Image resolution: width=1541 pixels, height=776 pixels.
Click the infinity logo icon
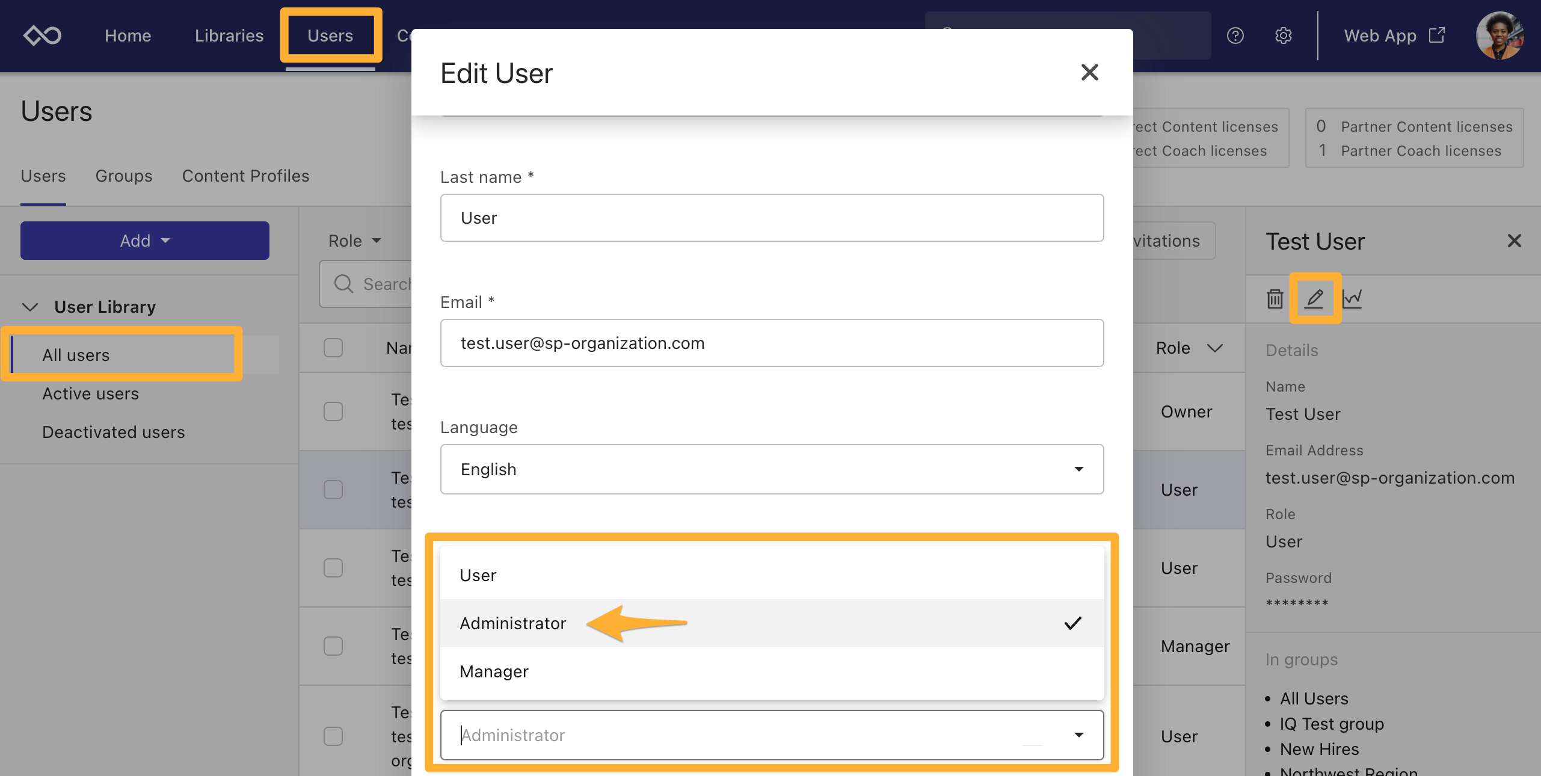(42, 35)
